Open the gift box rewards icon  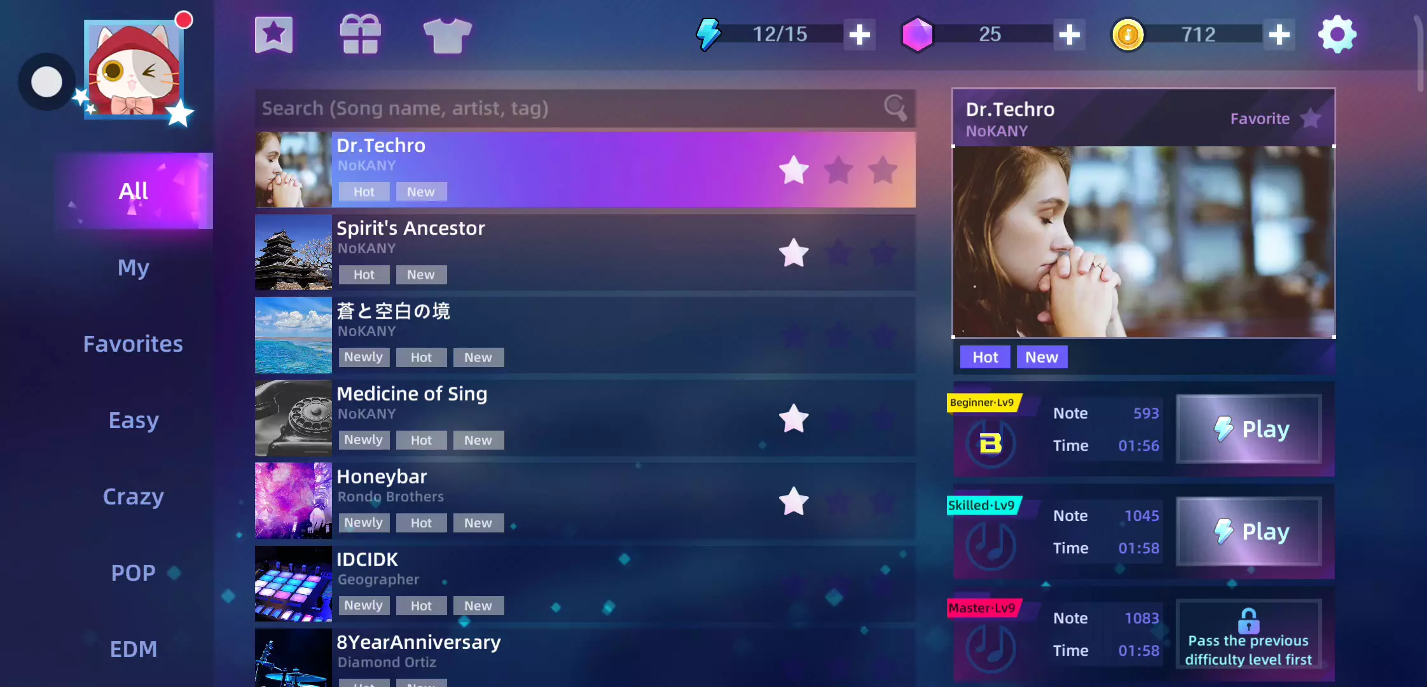point(361,34)
